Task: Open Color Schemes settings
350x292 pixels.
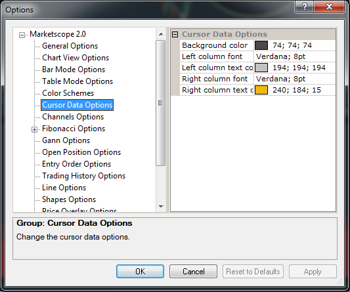Action: (68, 93)
